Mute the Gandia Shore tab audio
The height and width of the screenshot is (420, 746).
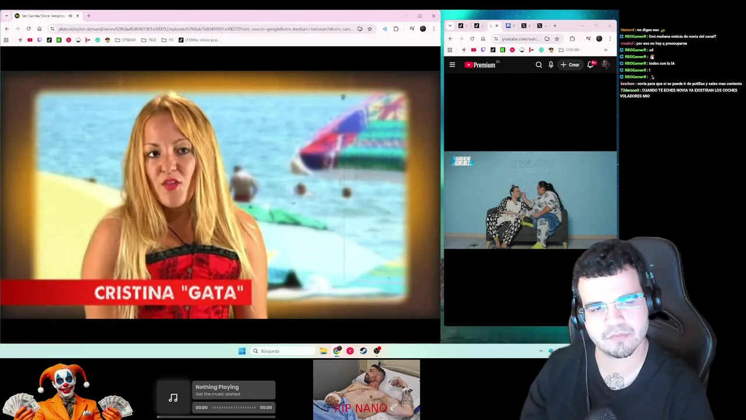(x=70, y=16)
